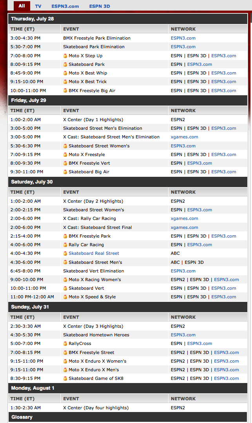This screenshot has width=252, height=423.
Task: Open the ESPN 3D tab
Action: [x=100, y=6]
